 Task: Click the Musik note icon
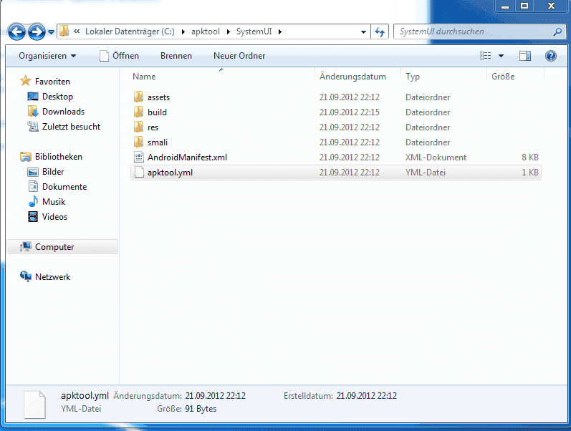click(x=33, y=201)
